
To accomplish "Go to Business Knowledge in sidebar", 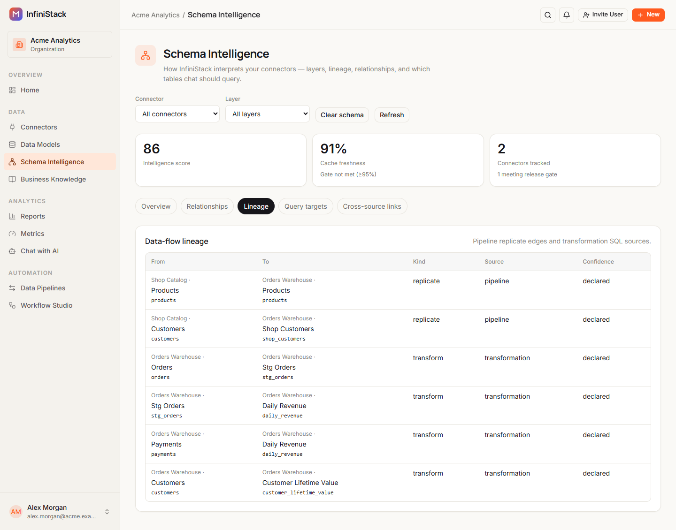I will point(60,179).
